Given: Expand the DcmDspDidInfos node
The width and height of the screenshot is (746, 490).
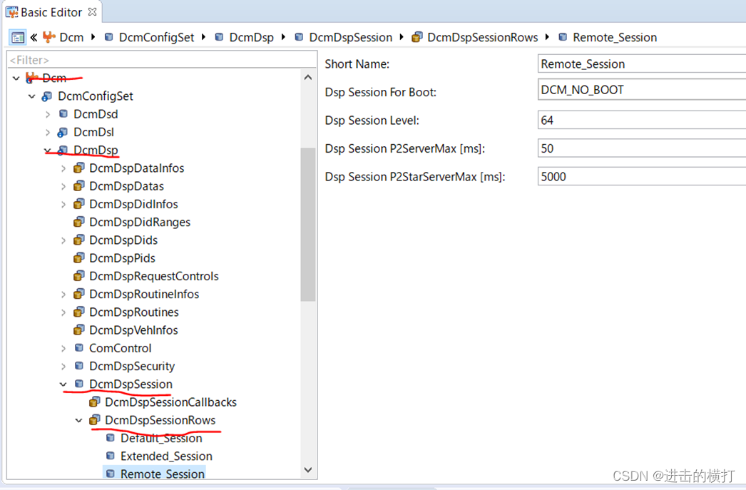Looking at the screenshot, I should [63, 204].
